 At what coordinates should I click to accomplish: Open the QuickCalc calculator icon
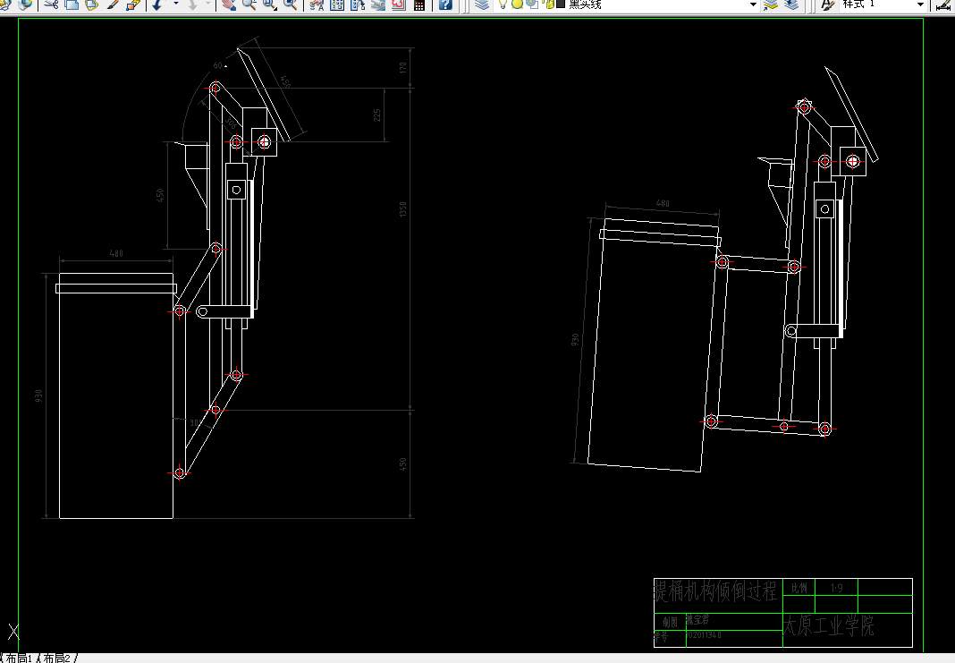click(419, 4)
